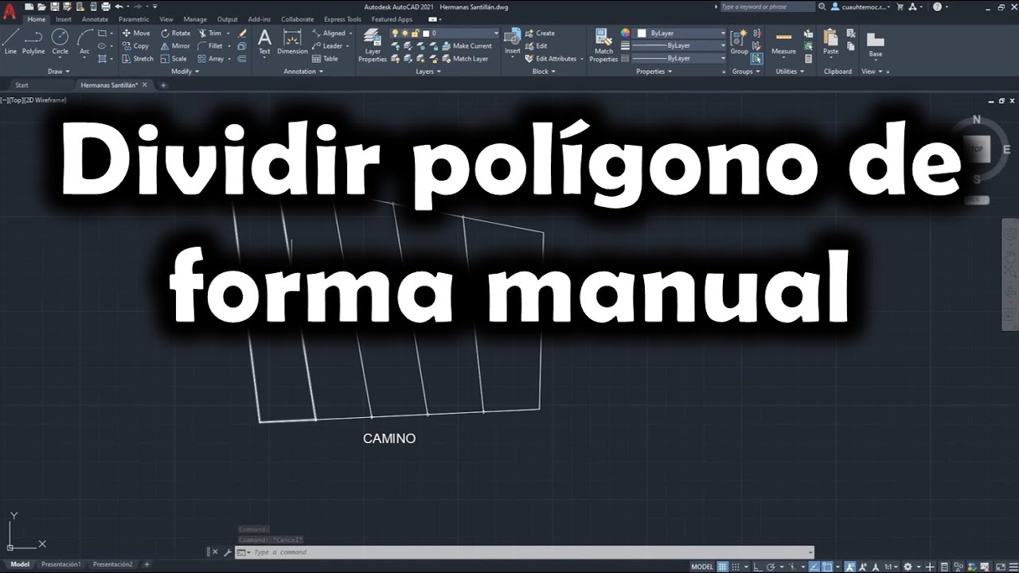Toggle object snap in status bar
Viewport: 1019px width, 573px height.
[827, 567]
